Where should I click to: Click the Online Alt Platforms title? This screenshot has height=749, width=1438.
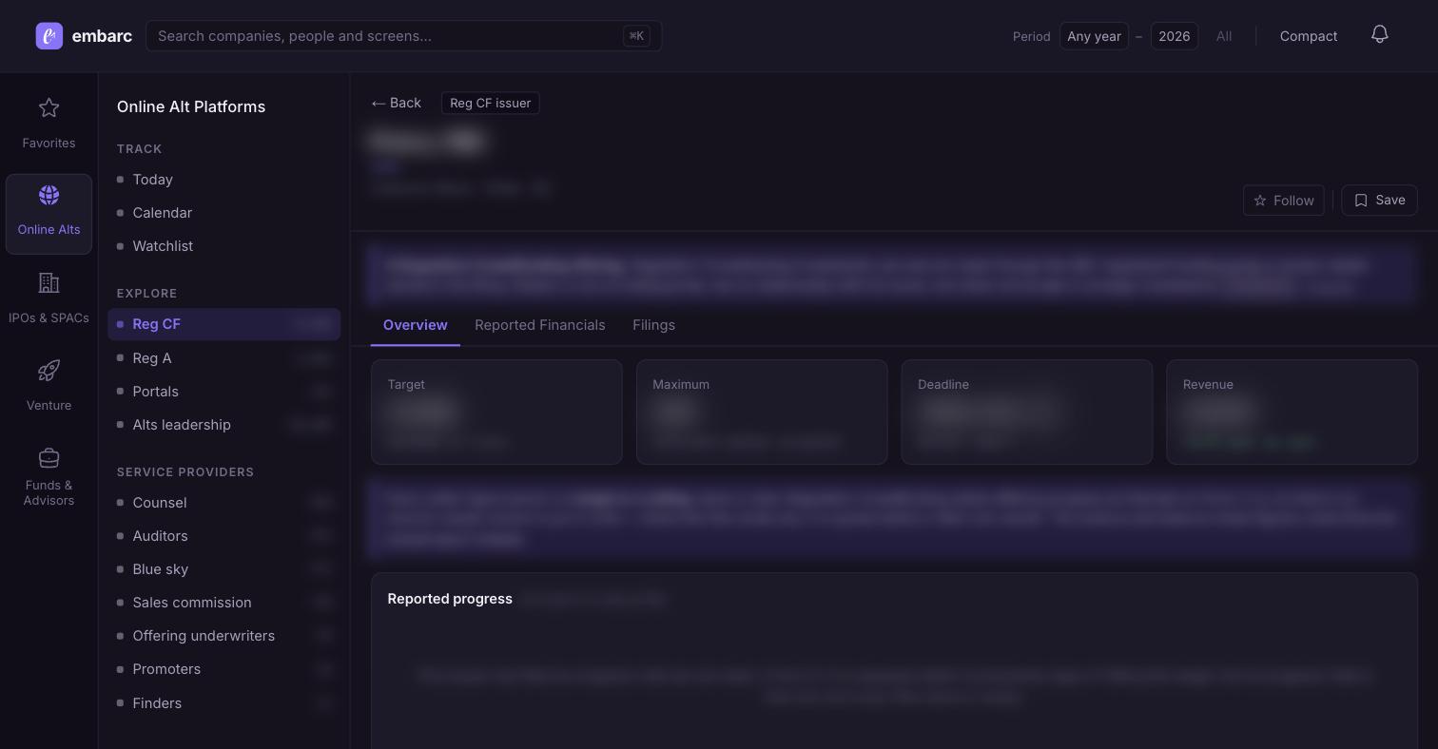pyautogui.click(x=191, y=106)
